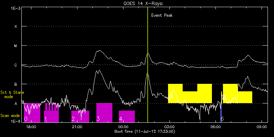Click the '09:00' time axis label
274x137 pixels.
click(x=262, y=127)
